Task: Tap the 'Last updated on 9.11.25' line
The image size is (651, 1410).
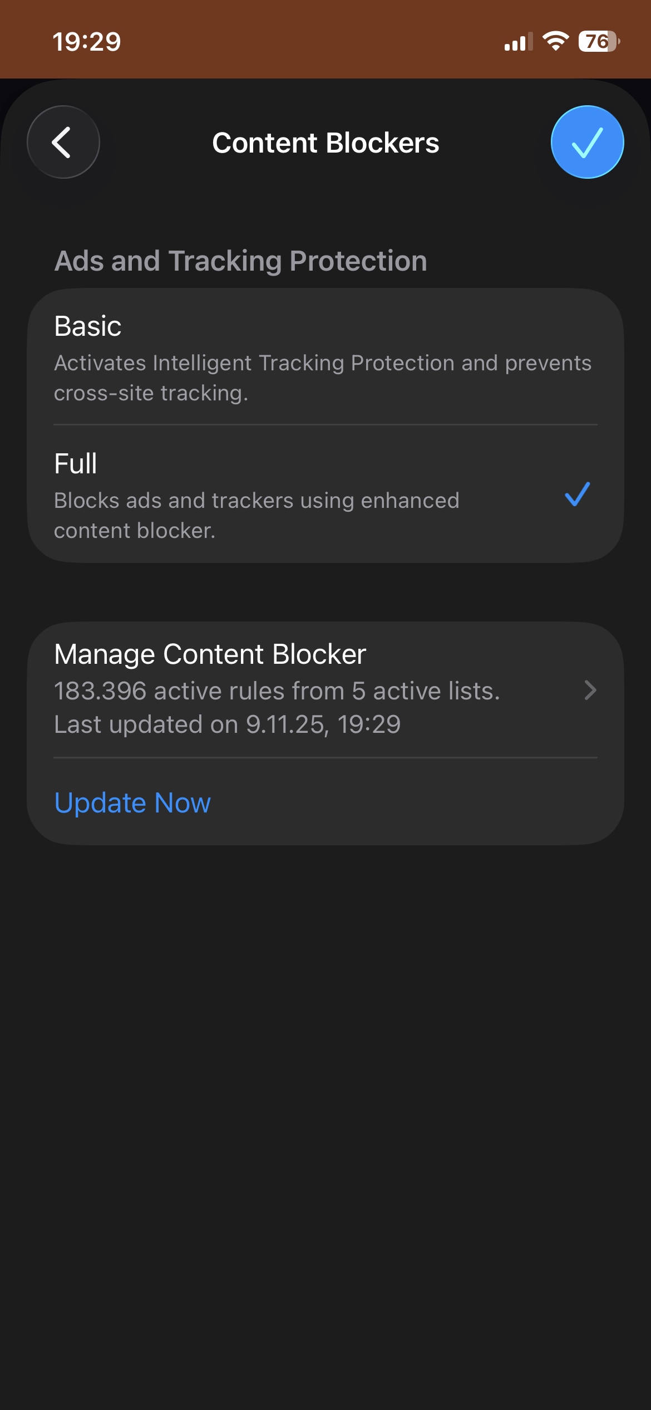Action: point(227,724)
